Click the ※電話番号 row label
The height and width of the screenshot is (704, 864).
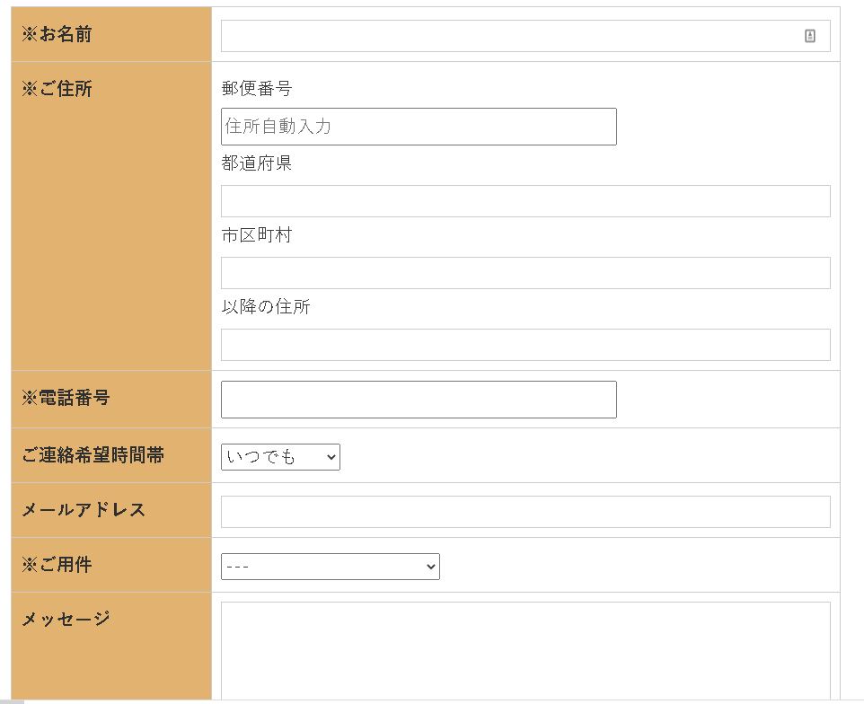point(66,397)
